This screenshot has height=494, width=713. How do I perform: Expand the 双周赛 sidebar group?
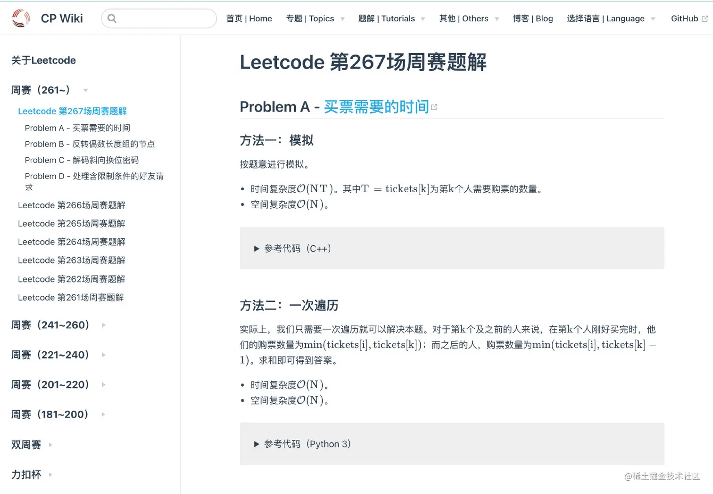click(32, 445)
